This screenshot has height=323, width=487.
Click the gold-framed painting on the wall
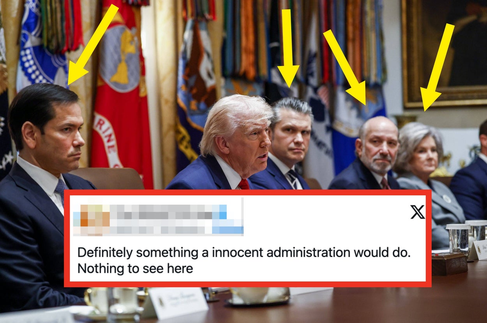(445, 53)
